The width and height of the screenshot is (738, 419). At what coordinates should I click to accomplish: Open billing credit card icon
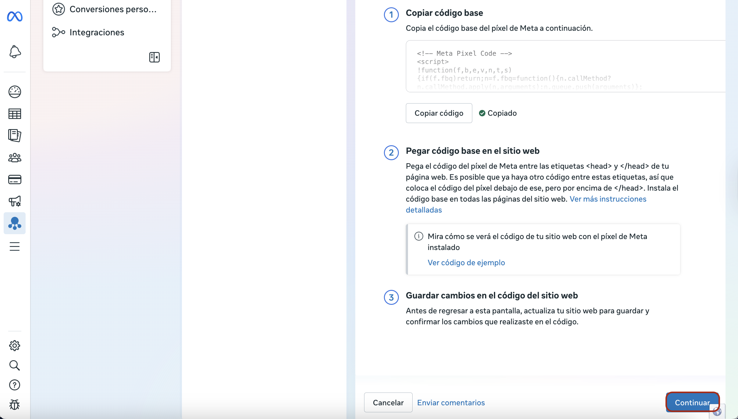pos(15,179)
